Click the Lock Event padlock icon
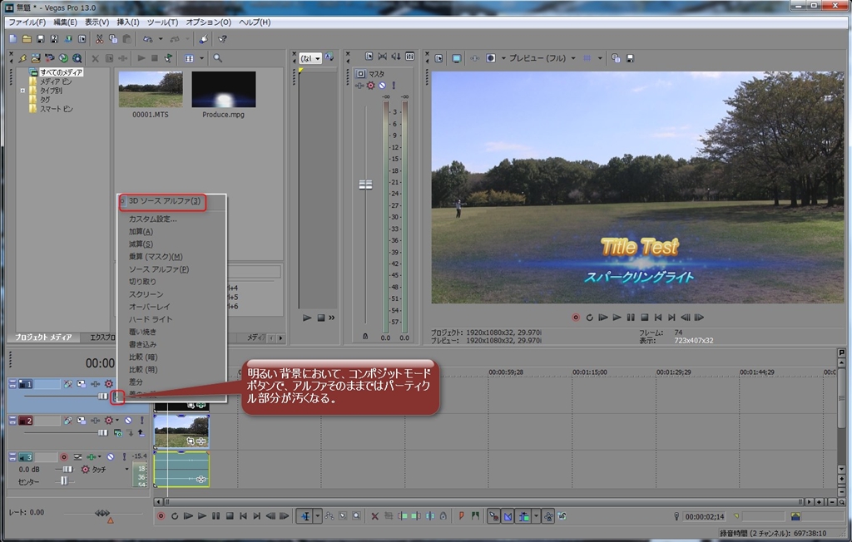Screen dimensions: 852x542 pyautogui.click(x=443, y=516)
